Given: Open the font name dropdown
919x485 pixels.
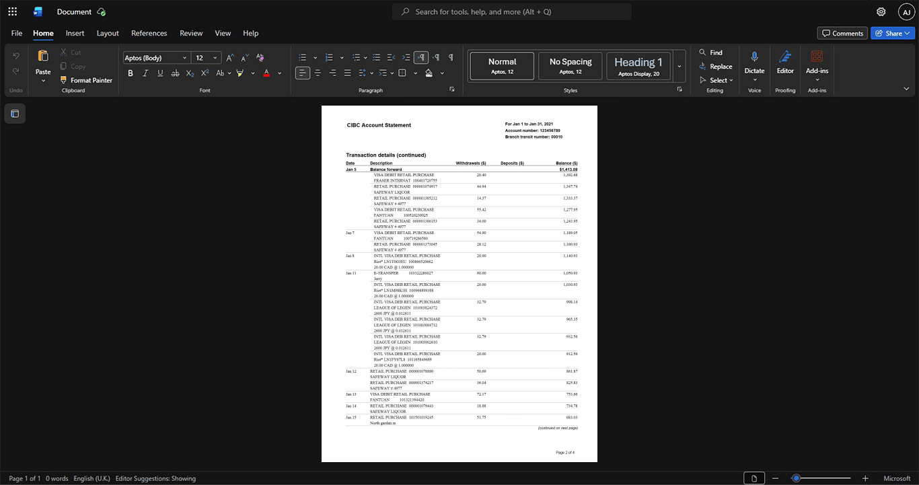Looking at the screenshot, I should (x=184, y=58).
